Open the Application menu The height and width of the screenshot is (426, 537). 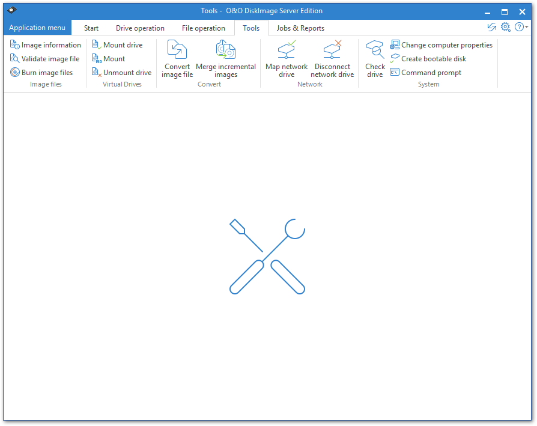[x=37, y=28]
